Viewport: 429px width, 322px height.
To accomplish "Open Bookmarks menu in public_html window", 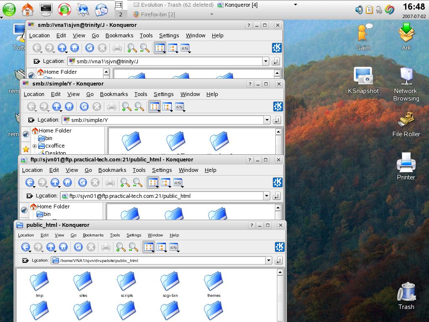I will (x=93, y=235).
